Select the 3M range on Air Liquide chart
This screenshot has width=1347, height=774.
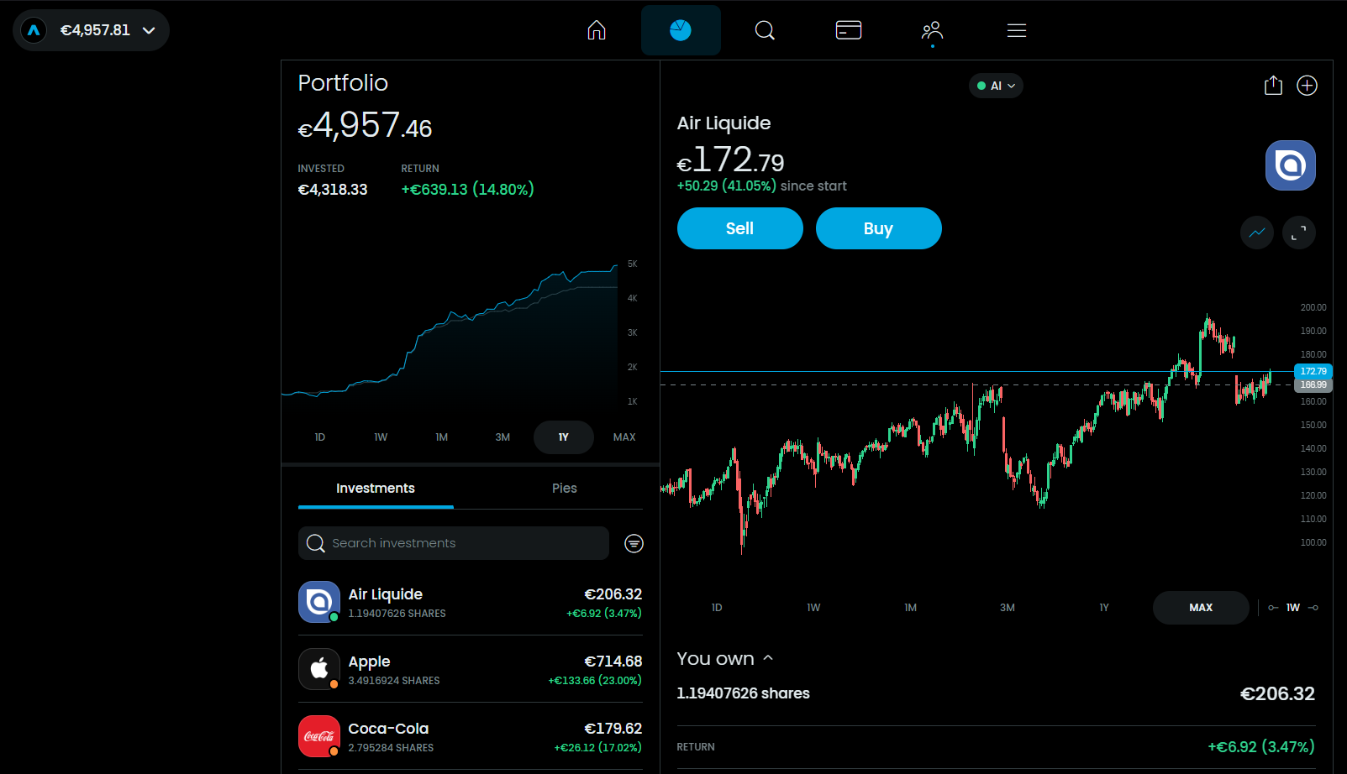pyautogui.click(x=1008, y=608)
